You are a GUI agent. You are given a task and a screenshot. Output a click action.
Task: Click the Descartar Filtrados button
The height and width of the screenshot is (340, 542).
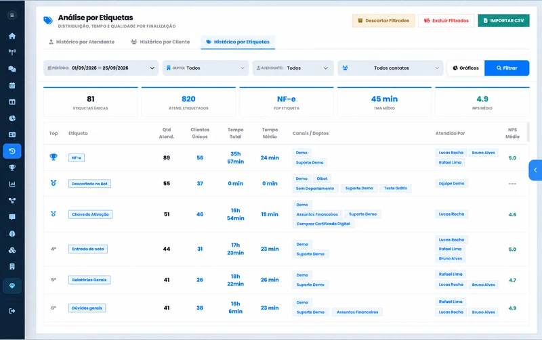tap(383, 21)
